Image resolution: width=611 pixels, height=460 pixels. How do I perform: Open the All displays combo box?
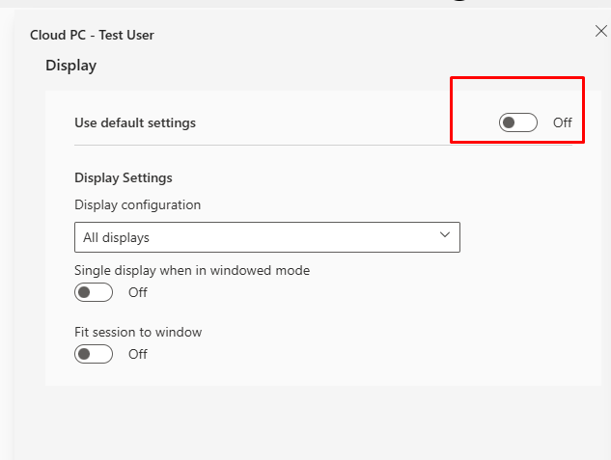coord(266,237)
